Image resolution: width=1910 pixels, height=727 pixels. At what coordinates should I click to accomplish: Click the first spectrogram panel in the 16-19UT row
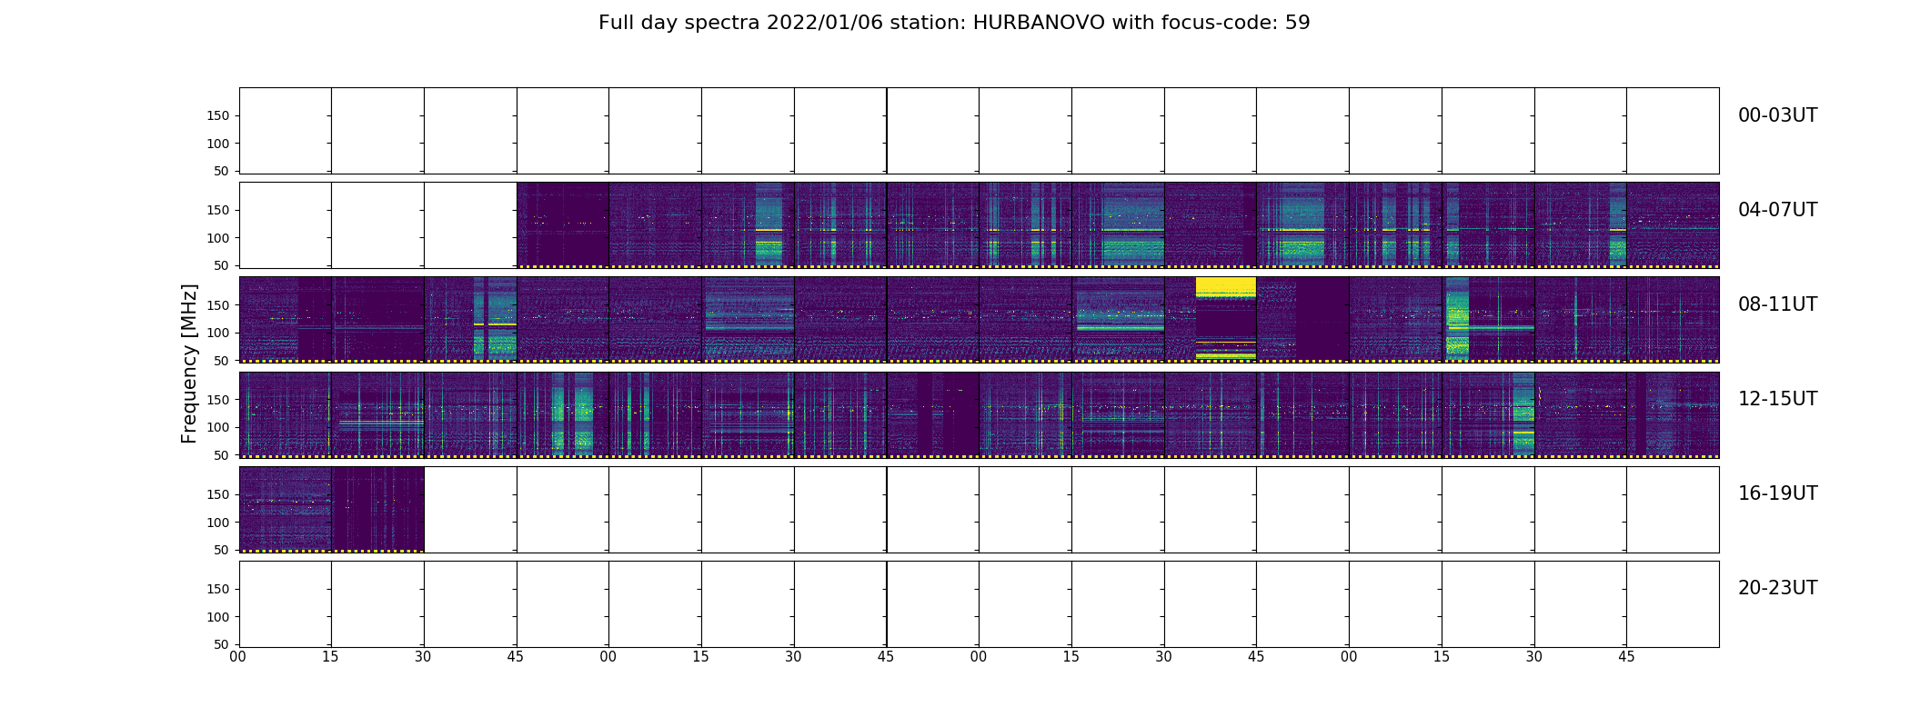click(286, 509)
